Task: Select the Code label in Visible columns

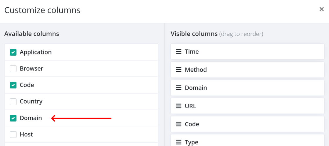Action: 192,124
